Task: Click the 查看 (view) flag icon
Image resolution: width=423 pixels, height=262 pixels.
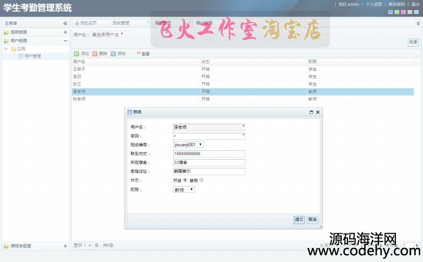Action: click(138, 53)
